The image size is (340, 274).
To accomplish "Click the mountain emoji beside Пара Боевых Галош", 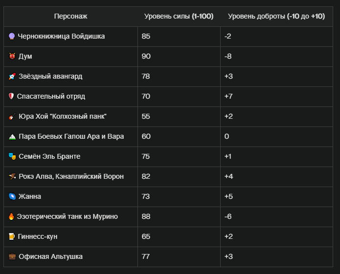I will coord(12,137).
